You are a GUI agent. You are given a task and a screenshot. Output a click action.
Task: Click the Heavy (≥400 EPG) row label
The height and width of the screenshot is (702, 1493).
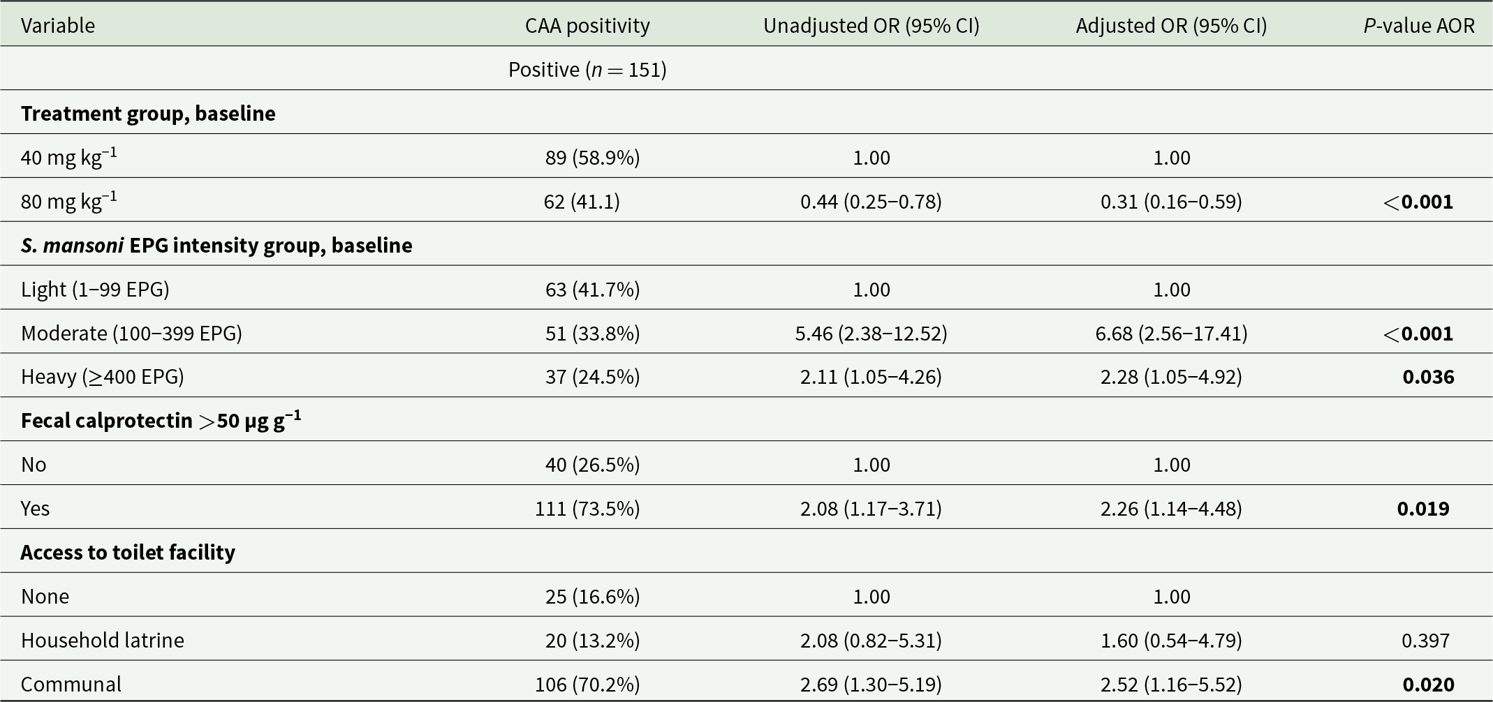(x=103, y=377)
